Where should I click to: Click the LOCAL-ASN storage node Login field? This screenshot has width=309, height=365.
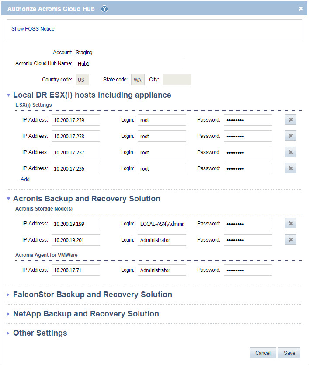(162, 224)
